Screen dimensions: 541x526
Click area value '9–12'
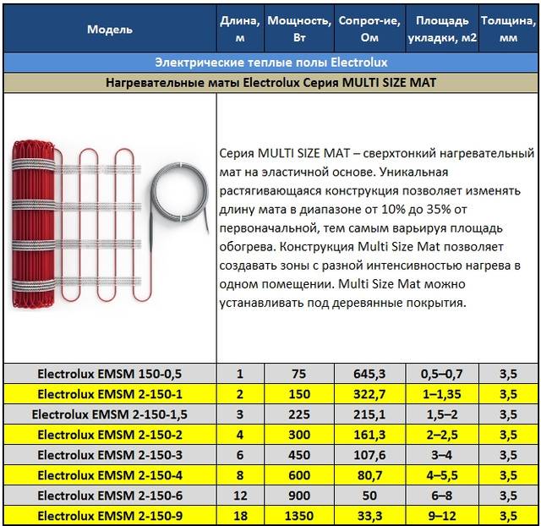(442, 517)
